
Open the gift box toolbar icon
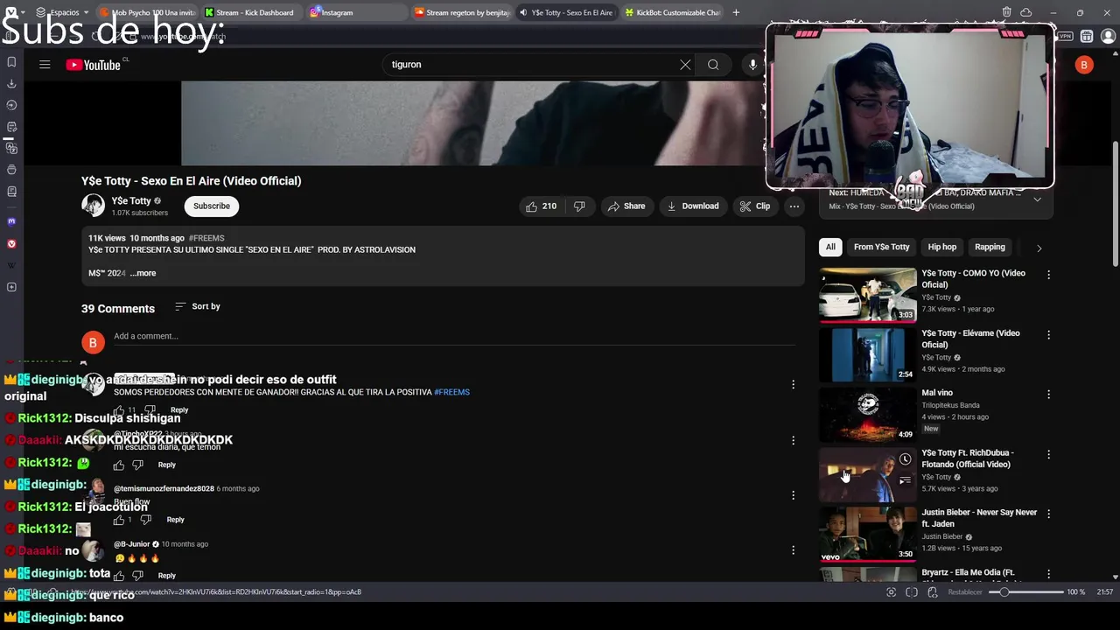coord(1087,36)
